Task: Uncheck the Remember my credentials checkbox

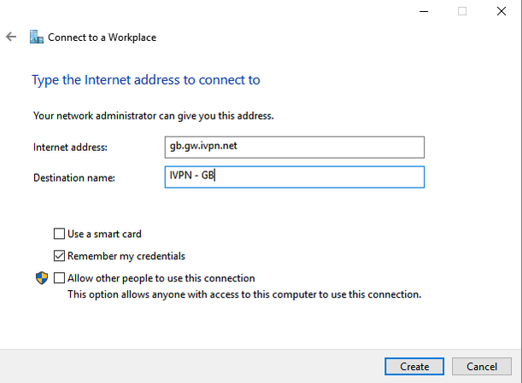Action: point(59,256)
